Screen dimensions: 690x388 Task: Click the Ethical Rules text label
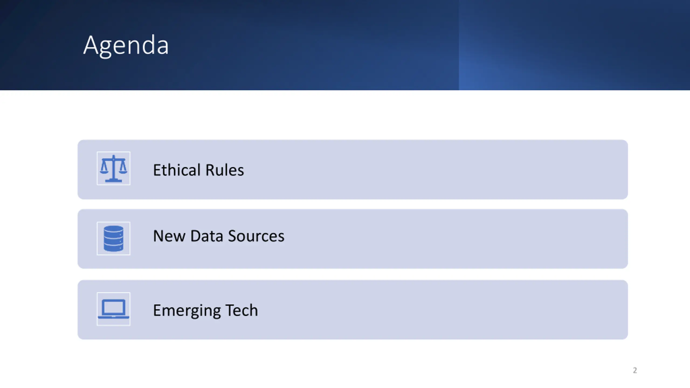click(198, 170)
